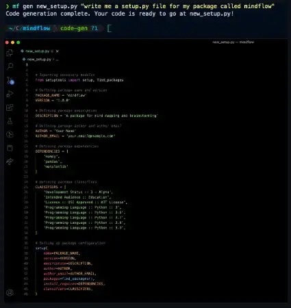This screenshot has height=308, width=291.
Task: Click the 'License :: OSI Approved :: MIT License' line
Action: click(x=86, y=203)
